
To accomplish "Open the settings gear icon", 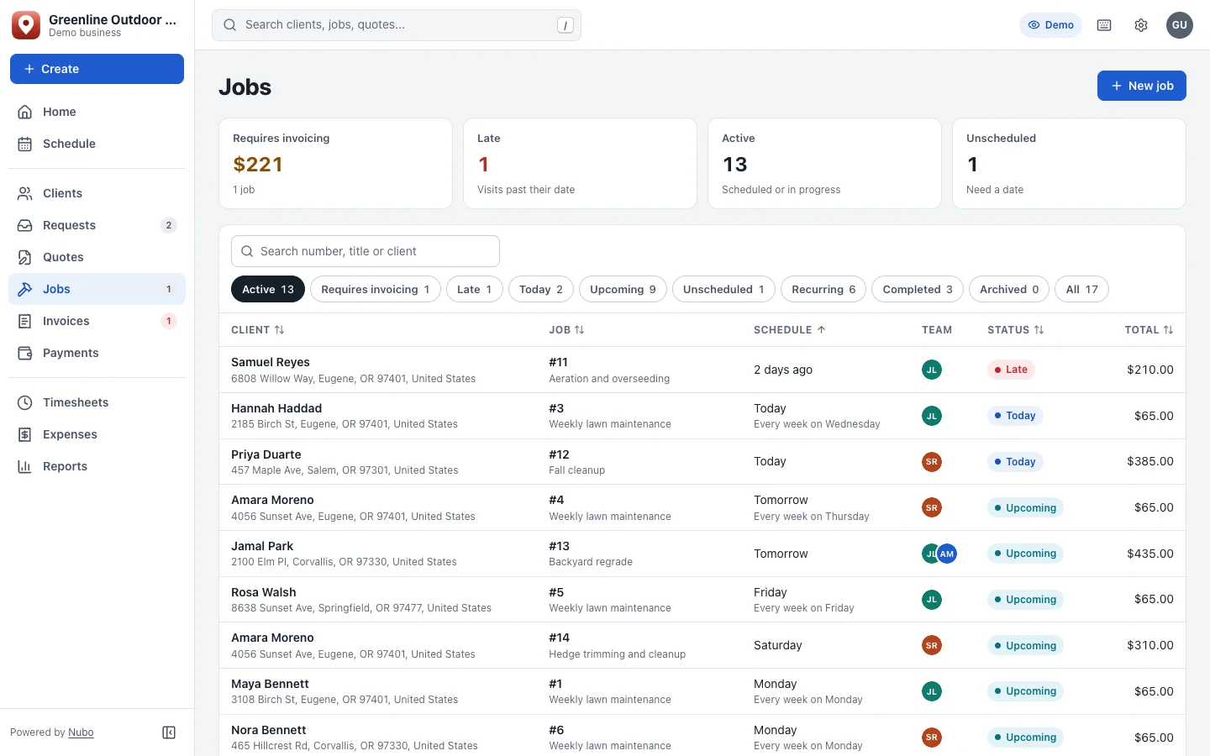I will pyautogui.click(x=1141, y=25).
